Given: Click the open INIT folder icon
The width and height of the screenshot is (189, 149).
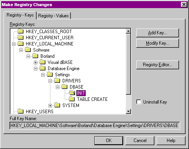Looking at the screenshot, I should [x=72, y=93].
